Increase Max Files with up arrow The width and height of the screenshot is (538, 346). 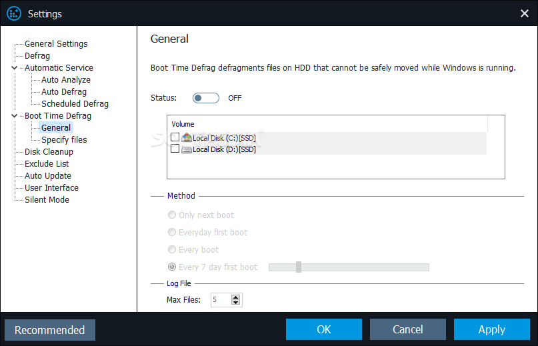point(235,297)
